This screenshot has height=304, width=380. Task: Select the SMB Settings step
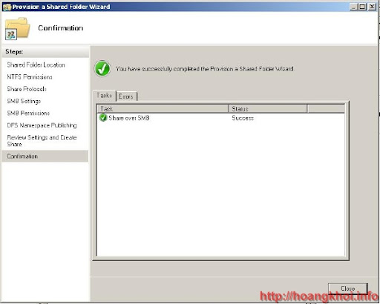point(24,101)
